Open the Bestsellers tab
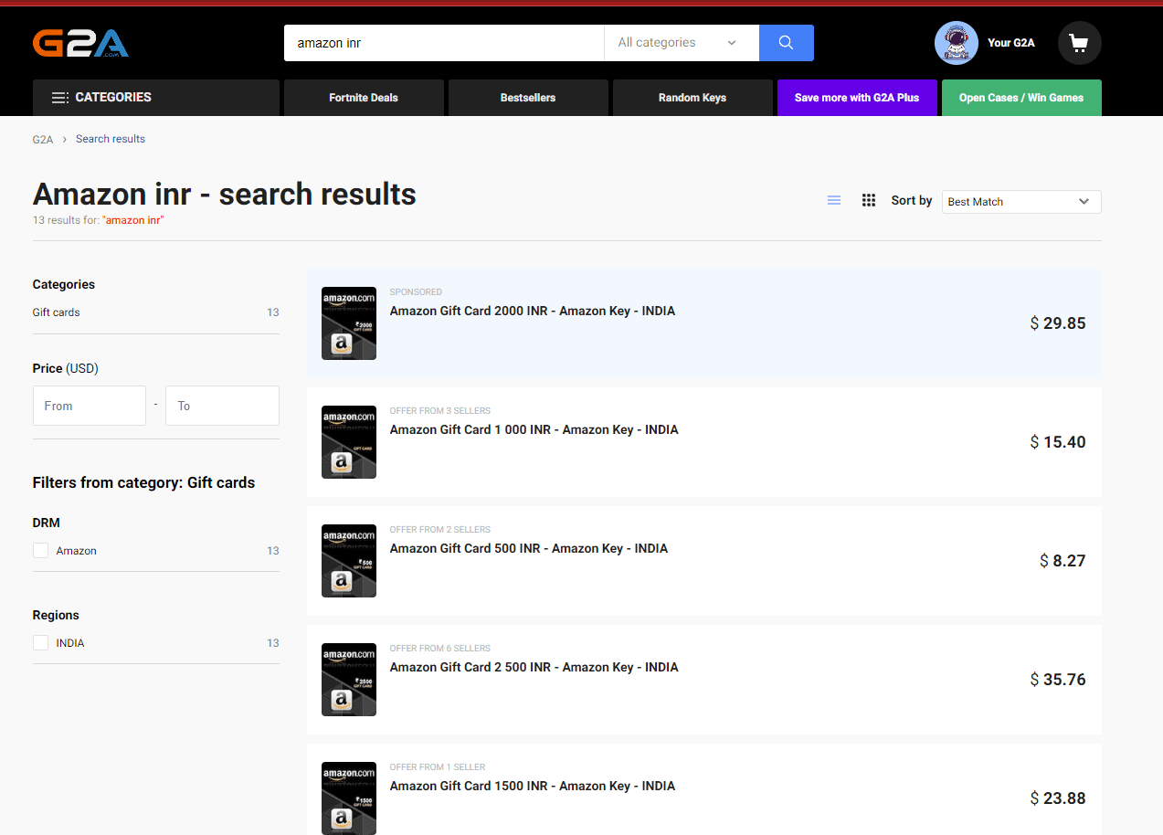Screen dimensions: 1163x835 pyautogui.click(x=528, y=98)
